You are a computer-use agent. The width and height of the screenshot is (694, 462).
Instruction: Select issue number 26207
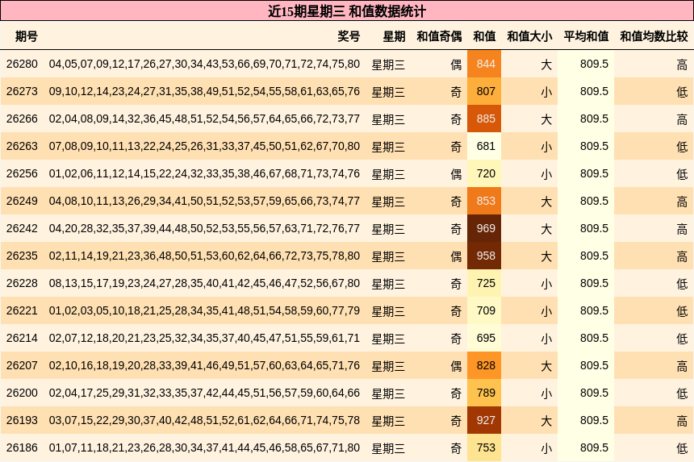[22, 365]
